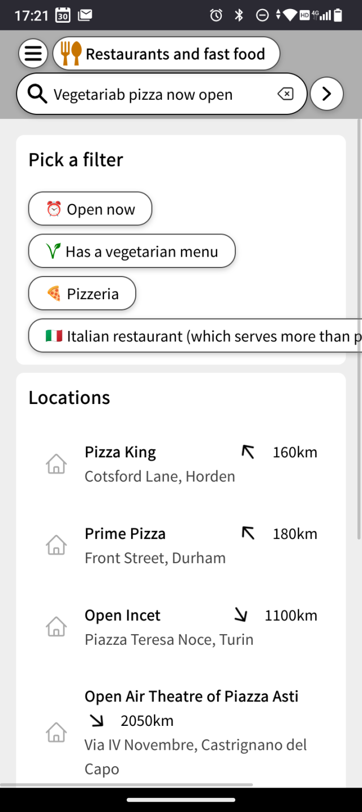Enable the Open now filter
The height and width of the screenshot is (812, 362).
tap(90, 209)
